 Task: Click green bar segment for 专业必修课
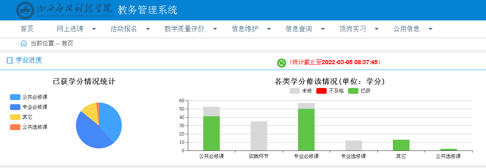click(x=306, y=130)
